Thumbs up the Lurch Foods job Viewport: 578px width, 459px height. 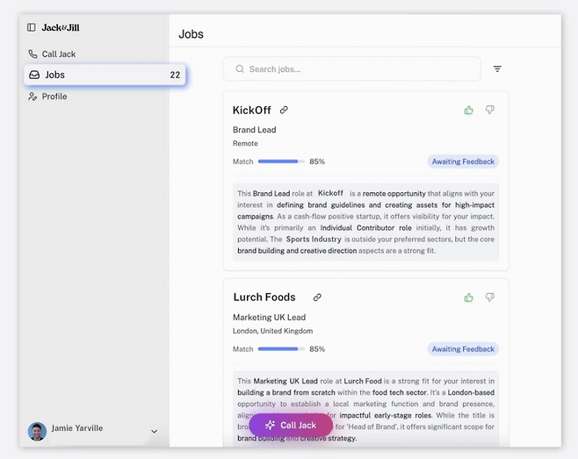pyautogui.click(x=469, y=298)
